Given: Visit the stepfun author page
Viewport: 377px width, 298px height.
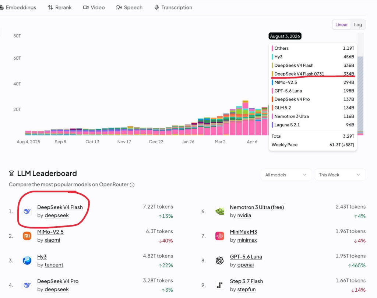Looking at the screenshot, I should point(246,289).
